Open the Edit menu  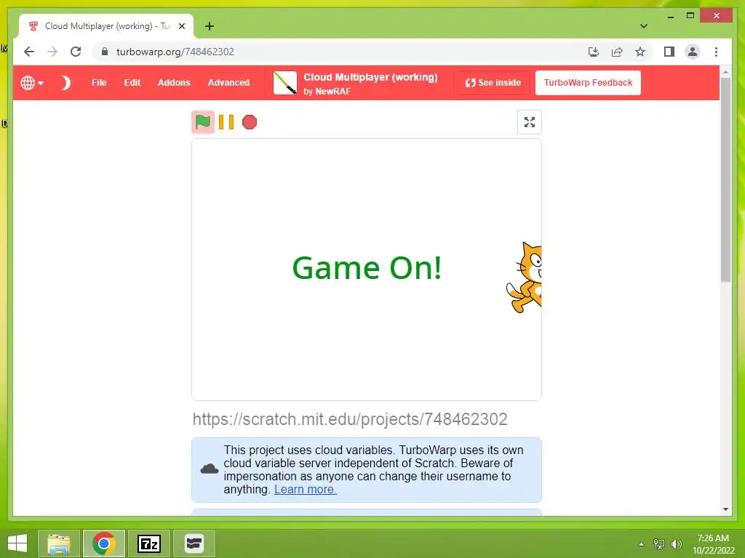pyautogui.click(x=132, y=83)
